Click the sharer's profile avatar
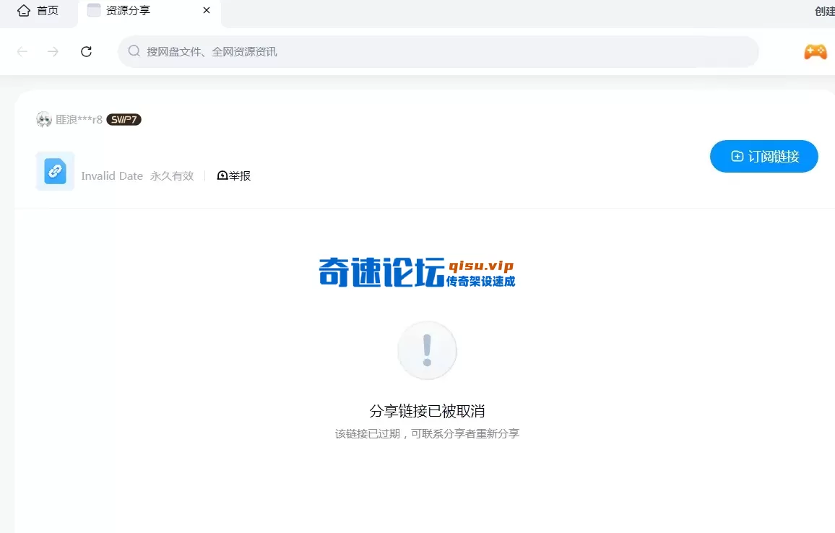This screenshot has width=835, height=533. point(44,120)
